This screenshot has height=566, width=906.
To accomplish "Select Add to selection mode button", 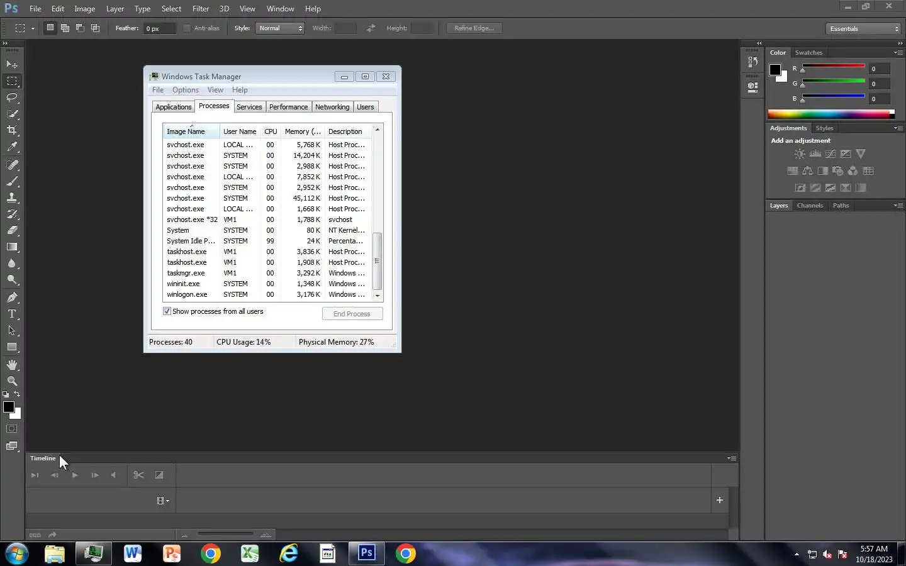I will [65, 28].
